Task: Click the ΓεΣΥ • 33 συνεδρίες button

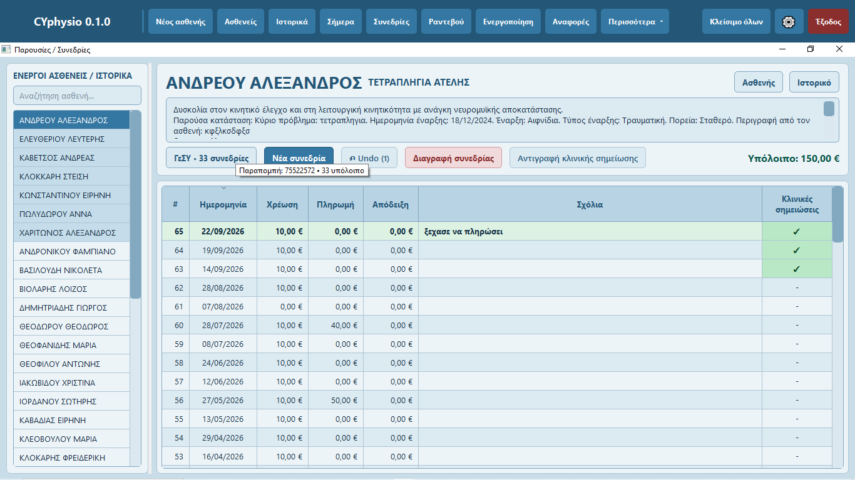Action: pos(212,158)
